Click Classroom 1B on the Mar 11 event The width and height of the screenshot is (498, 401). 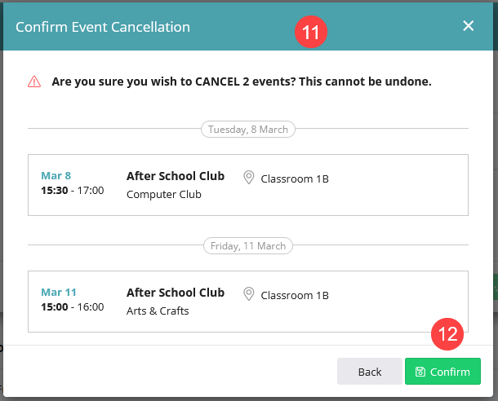pyautogui.click(x=295, y=295)
